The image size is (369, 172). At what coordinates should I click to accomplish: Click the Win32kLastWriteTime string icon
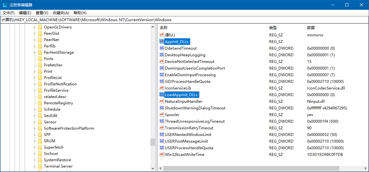[162, 155]
